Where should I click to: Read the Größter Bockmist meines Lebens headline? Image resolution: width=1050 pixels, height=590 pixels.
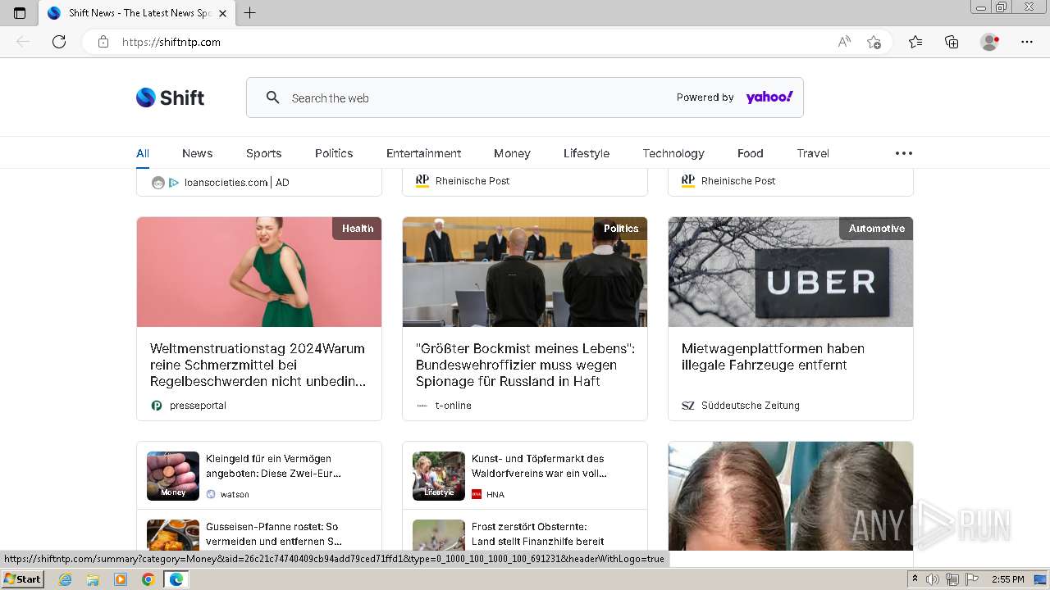525,365
